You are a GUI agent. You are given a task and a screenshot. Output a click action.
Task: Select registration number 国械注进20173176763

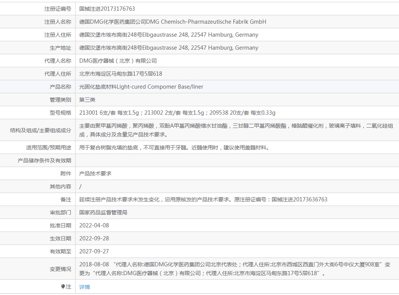tap(107, 9)
